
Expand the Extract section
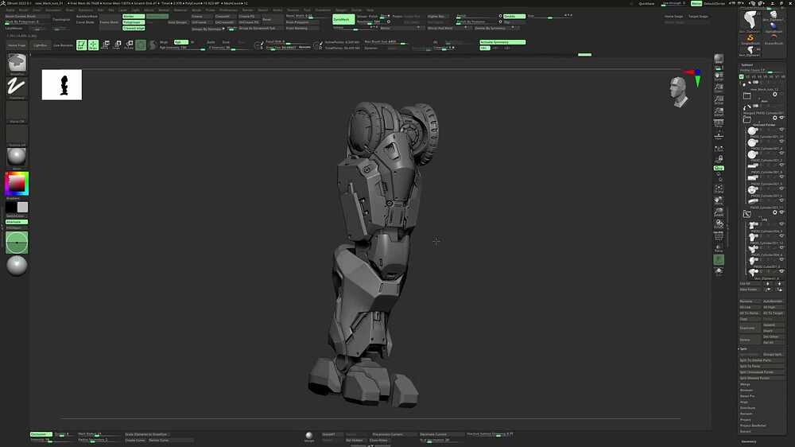click(746, 431)
